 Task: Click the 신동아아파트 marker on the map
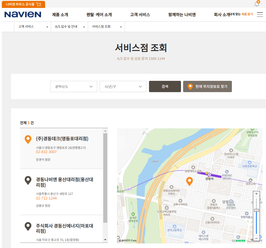[212, 219]
